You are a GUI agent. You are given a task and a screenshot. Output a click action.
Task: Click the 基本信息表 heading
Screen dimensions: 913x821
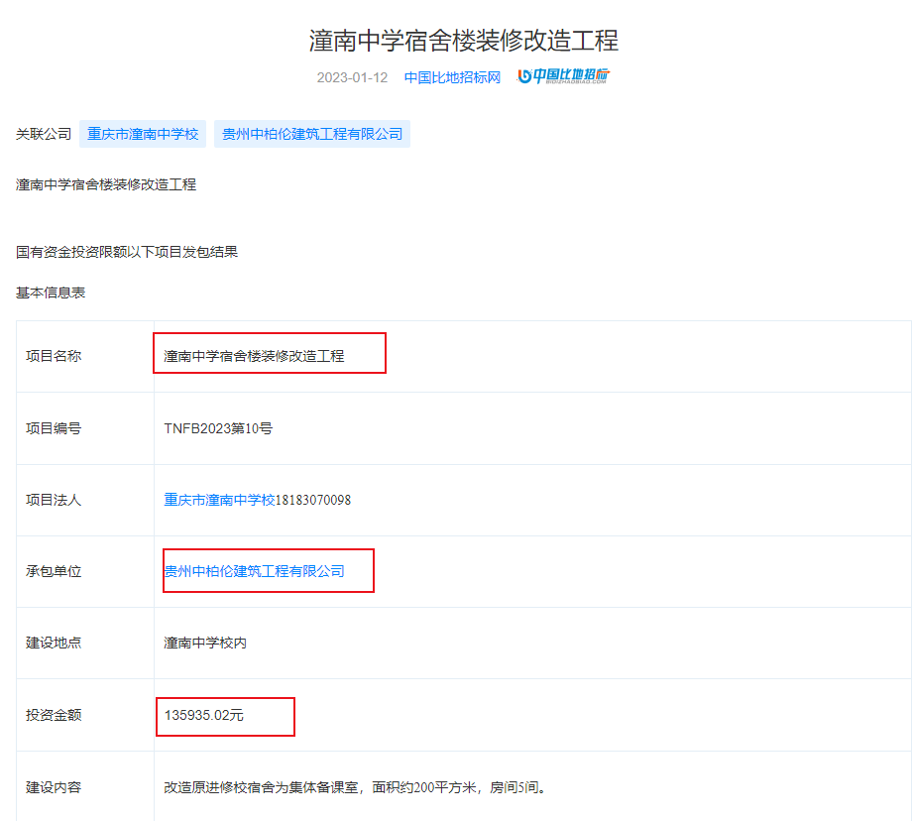(x=51, y=293)
